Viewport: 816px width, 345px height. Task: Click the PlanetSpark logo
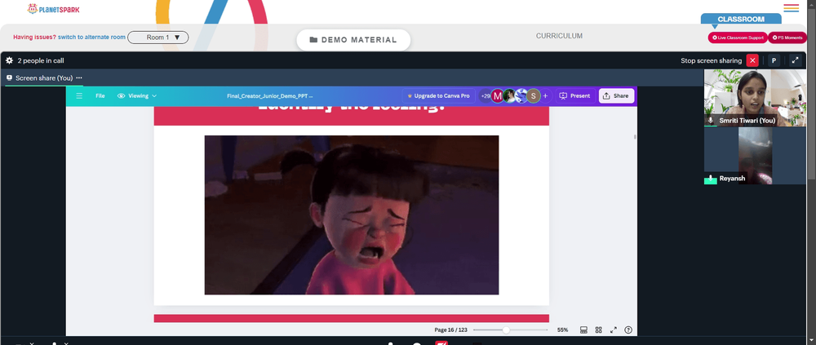click(x=53, y=9)
